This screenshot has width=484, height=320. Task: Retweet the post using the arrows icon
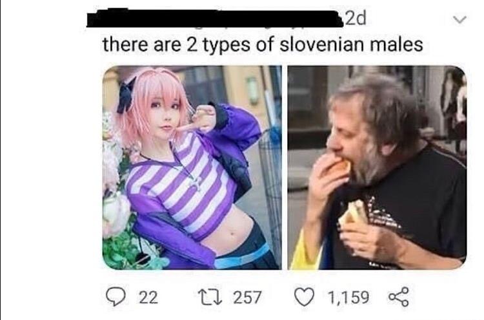[x=212, y=297]
